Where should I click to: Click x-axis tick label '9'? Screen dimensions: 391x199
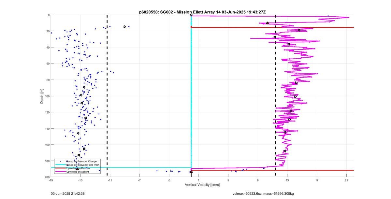[258, 180]
